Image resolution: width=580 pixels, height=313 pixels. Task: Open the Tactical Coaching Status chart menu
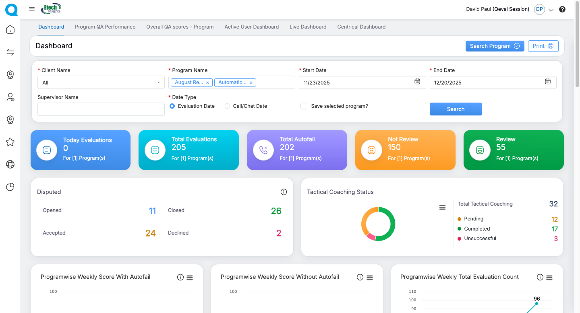pos(442,207)
